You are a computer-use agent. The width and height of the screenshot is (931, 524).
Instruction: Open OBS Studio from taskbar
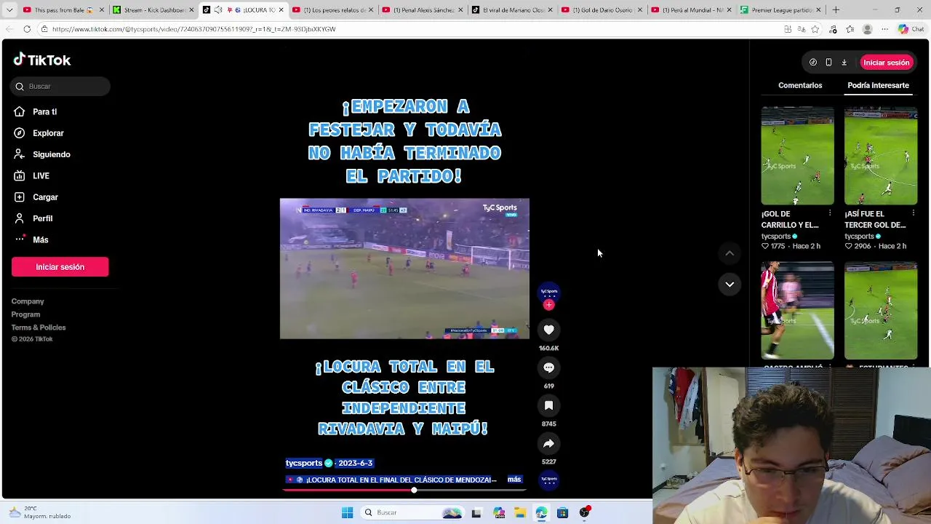pos(584,512)
